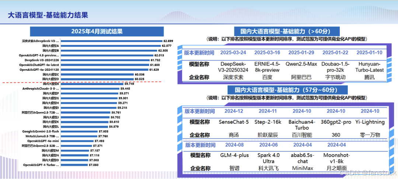Click the "OpenAI&GPT-4o-20241120" chart label
The image size is (398, 179).
pyautogui.click(x=39, y=70)
